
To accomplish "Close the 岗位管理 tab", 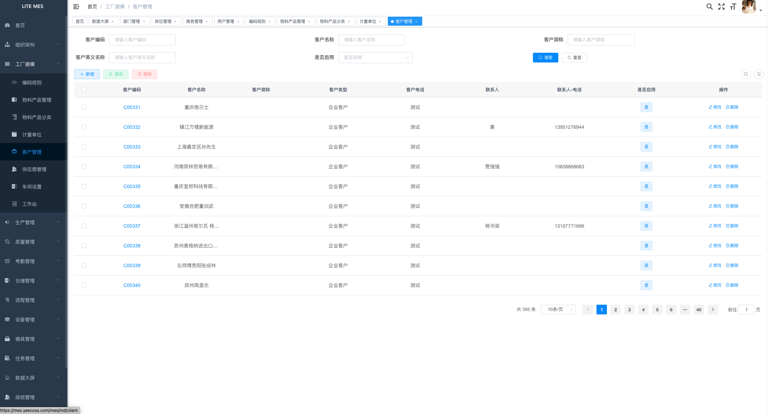I will 175,22.
